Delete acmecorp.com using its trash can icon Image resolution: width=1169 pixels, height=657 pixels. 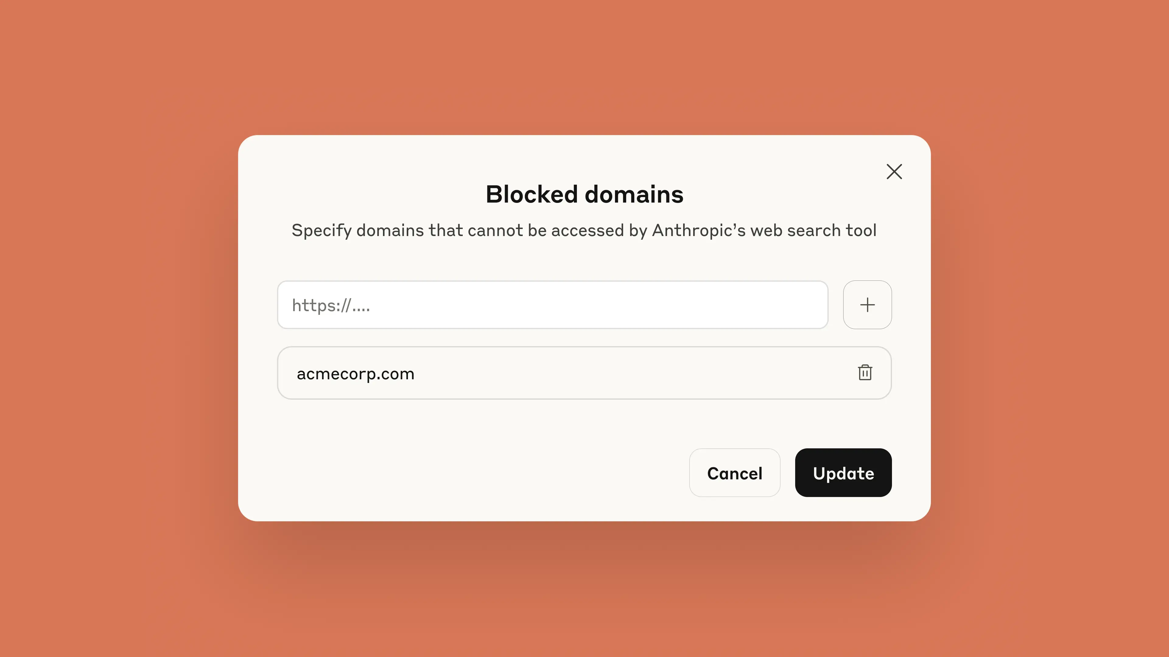click(865, 373)
